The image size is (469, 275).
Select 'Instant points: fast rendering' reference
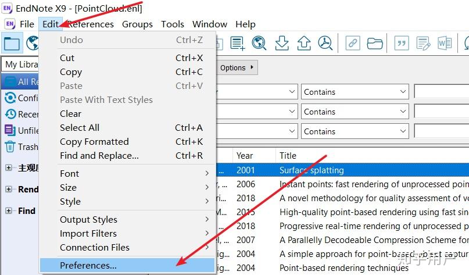point(343,184)
